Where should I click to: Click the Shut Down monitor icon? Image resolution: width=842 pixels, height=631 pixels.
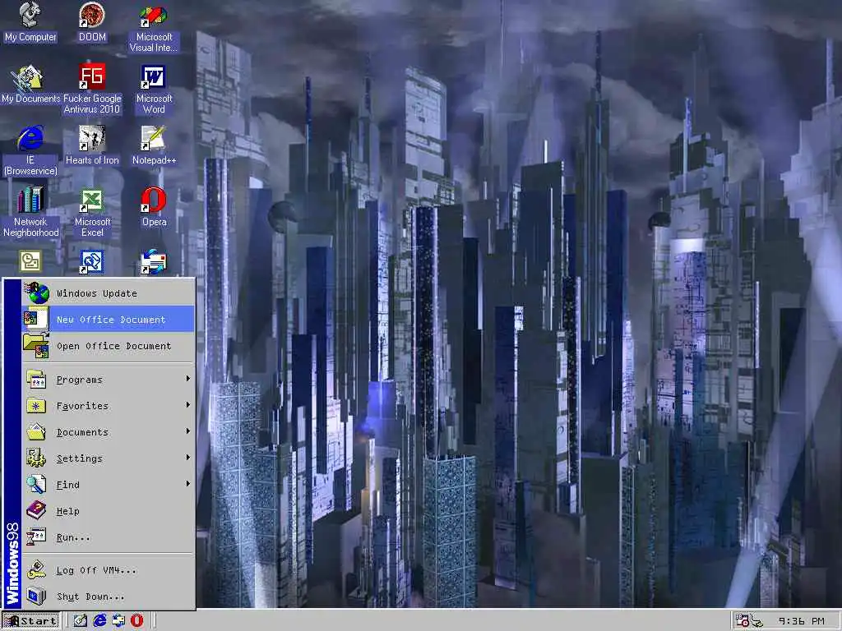pos(36,596)
